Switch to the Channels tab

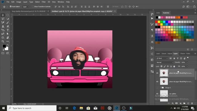coord(183,54)
